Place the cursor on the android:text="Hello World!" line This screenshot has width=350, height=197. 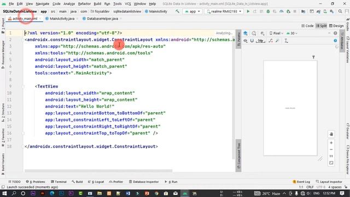pyautogui.click(x=79, y=107)
